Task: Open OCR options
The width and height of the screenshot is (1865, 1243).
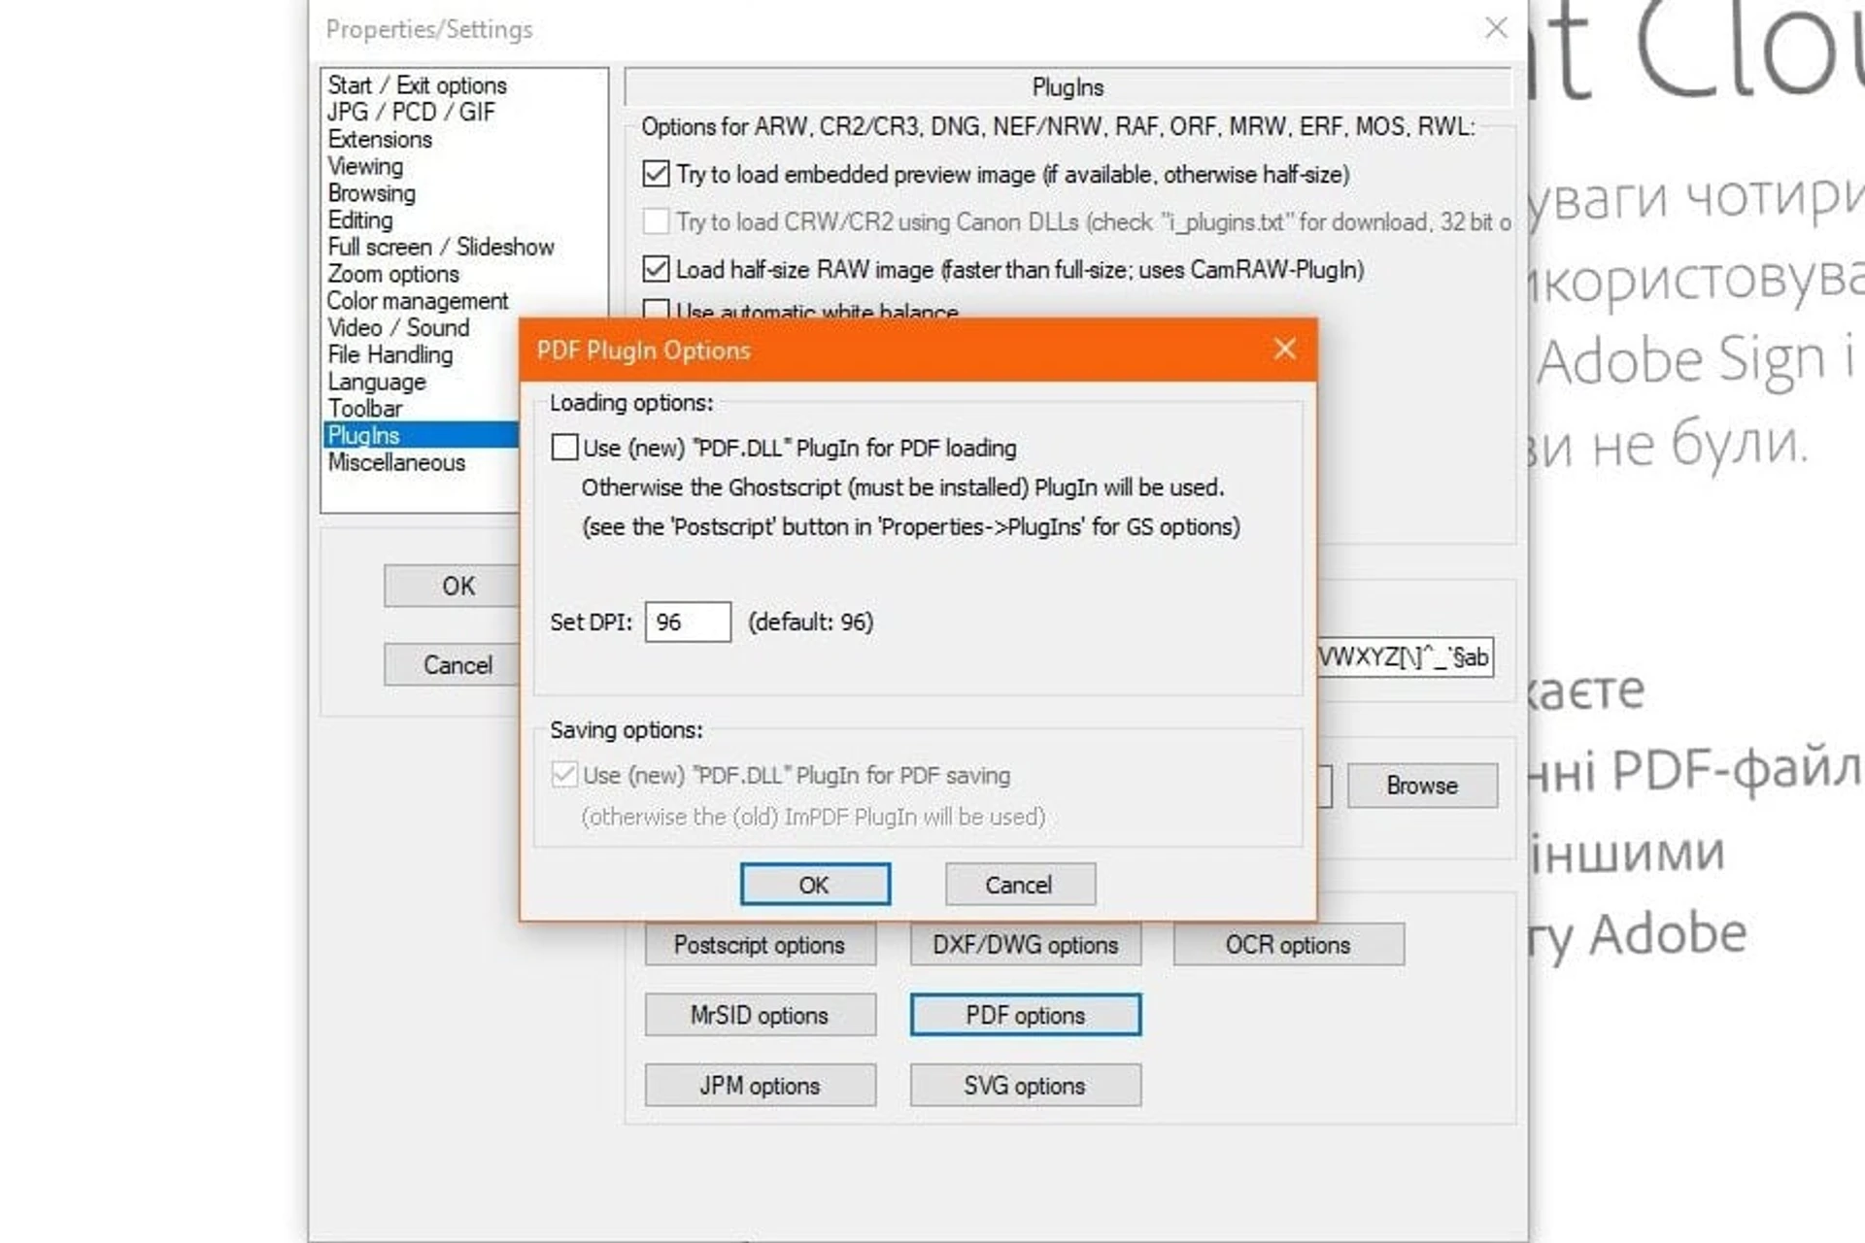Action: 1288,945
